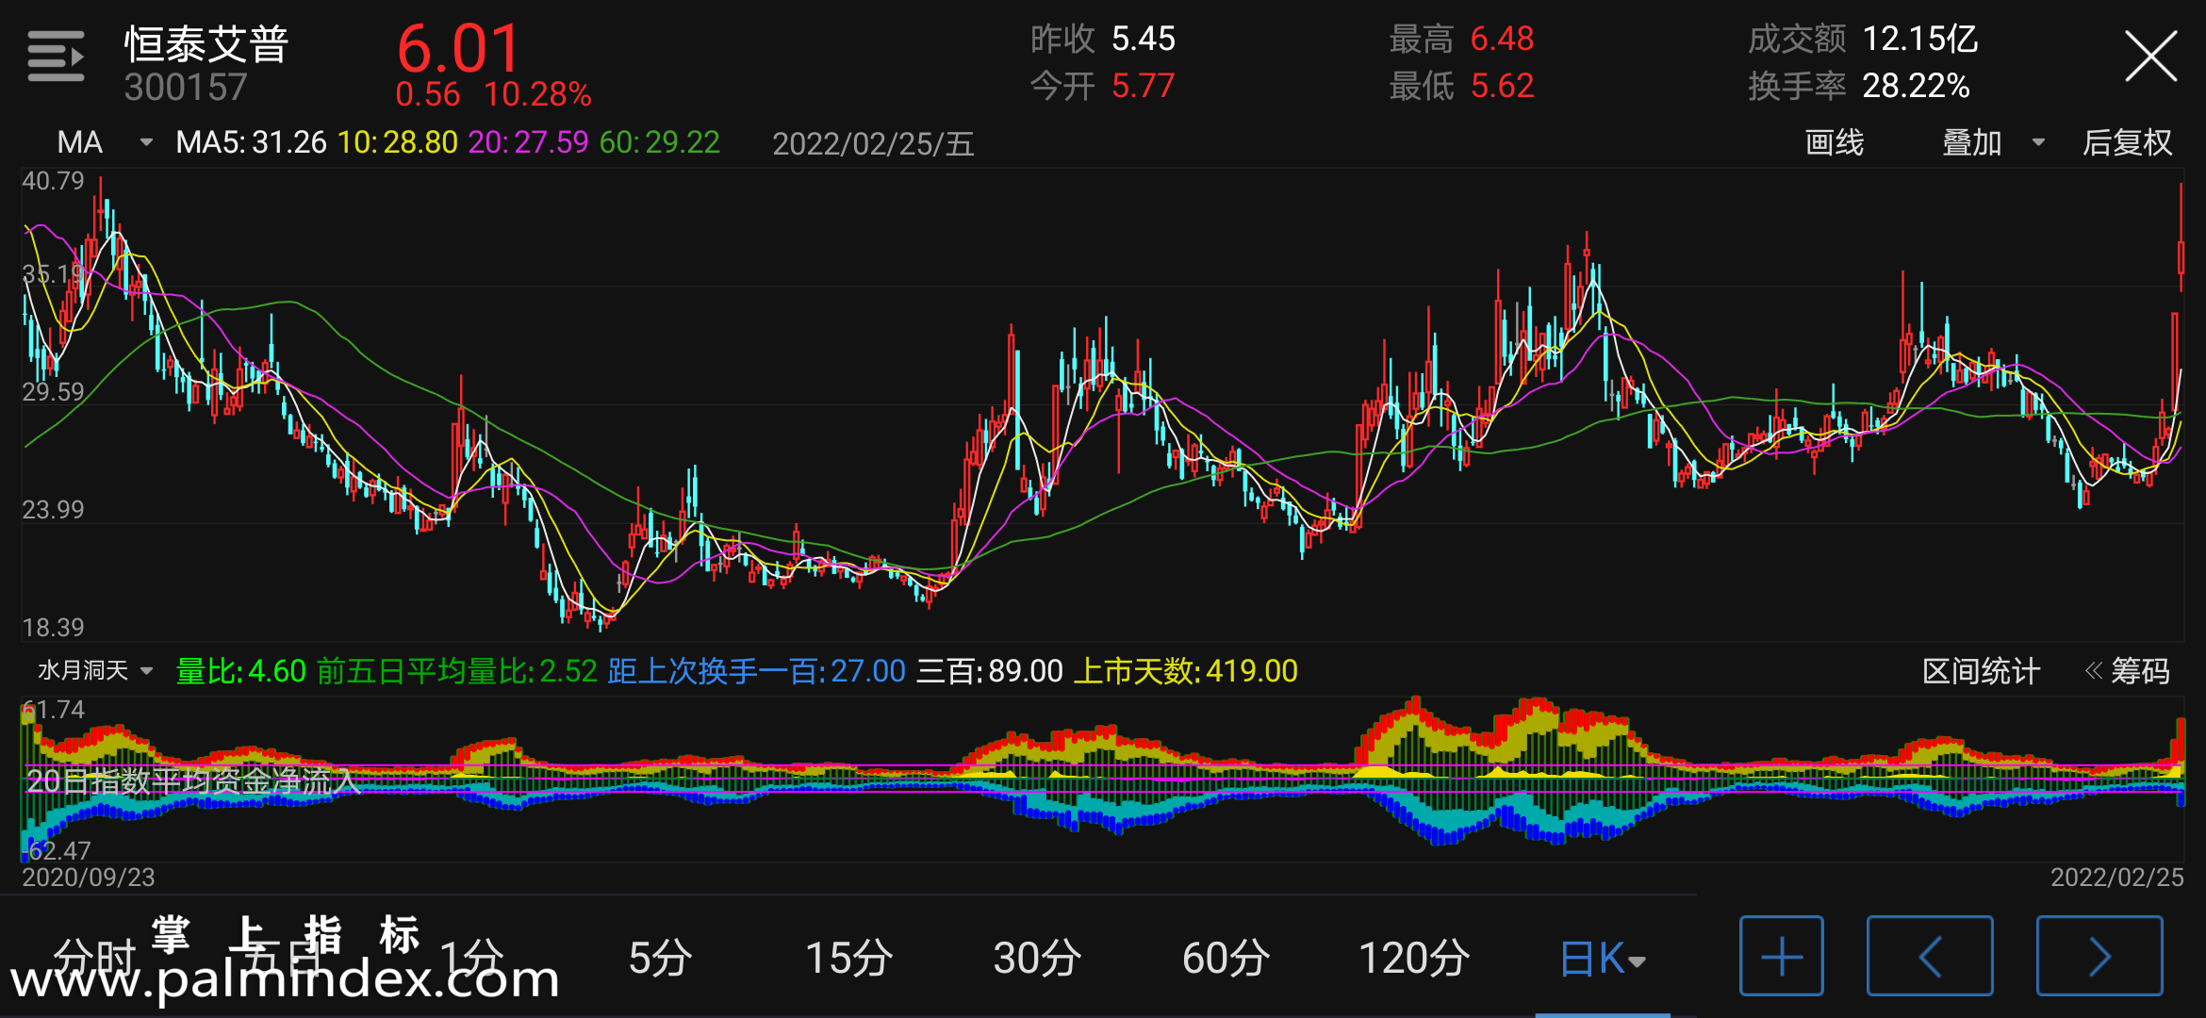The image size is (2206, 1018).
Task: Click 昨收 5.45 value
Action: [1102, 40]
